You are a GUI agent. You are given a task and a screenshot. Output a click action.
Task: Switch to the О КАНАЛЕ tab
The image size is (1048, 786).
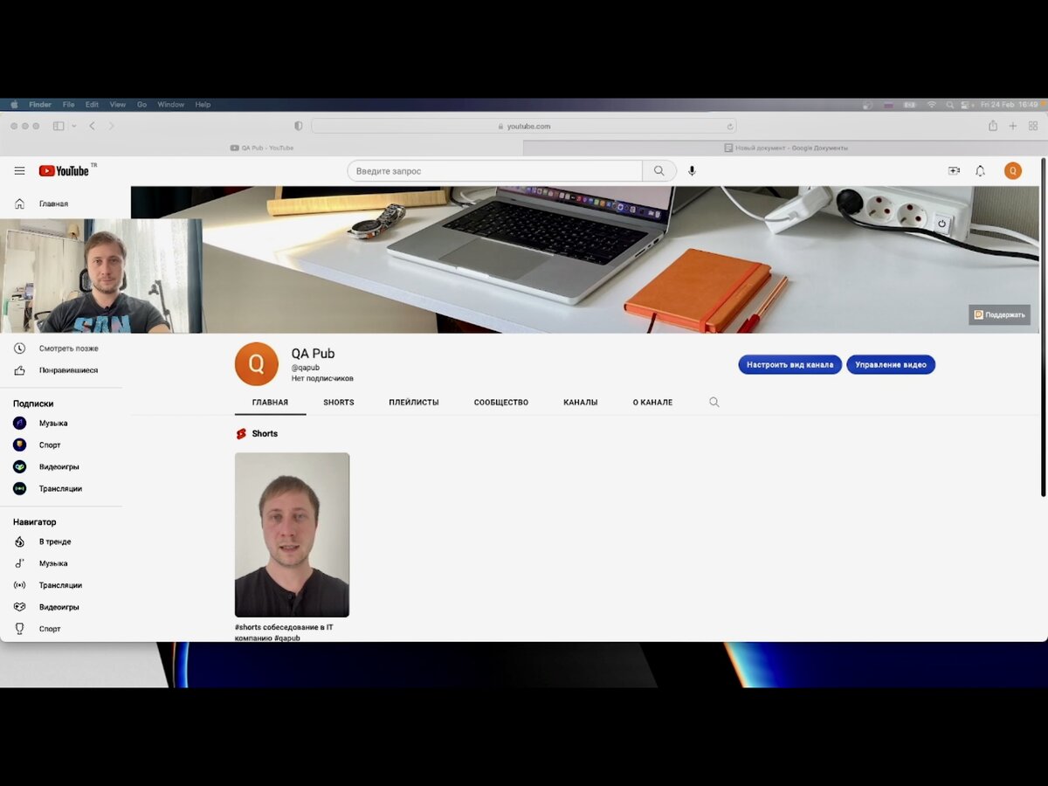click(652, 403)
